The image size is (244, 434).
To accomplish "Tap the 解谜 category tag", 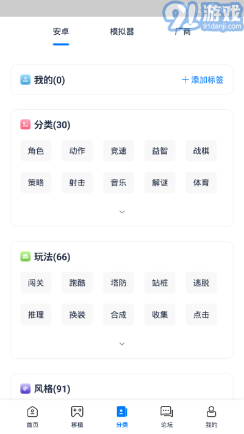I will pyautogui.click(x=160, y=183).
